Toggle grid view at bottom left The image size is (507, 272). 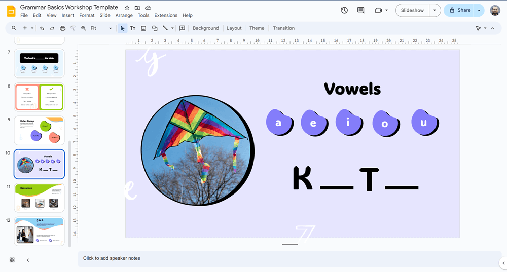click(12, 260)
